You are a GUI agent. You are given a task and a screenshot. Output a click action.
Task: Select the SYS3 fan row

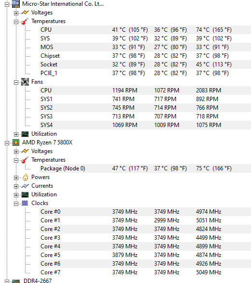[x=145, y=116]
